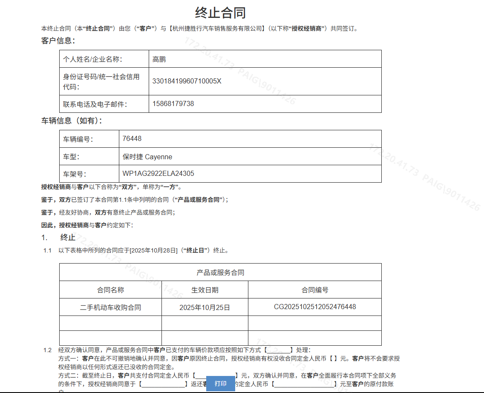Click the blank before 处理 in clause 1.2
This screenshot has width=484, height=393.
pos(279,350)
